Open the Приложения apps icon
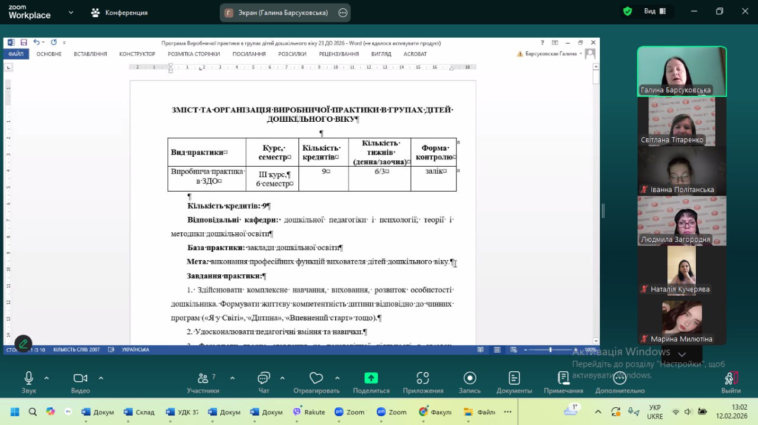 coord(423,378)
